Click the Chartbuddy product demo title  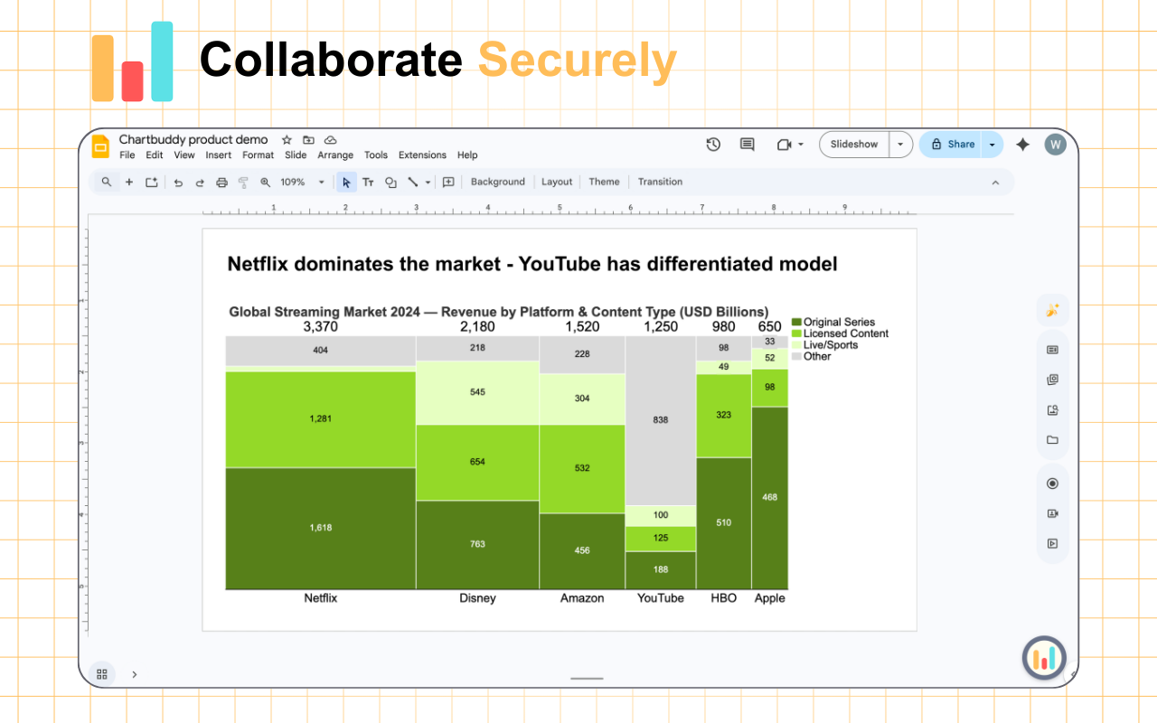click(x=193, y=140)
